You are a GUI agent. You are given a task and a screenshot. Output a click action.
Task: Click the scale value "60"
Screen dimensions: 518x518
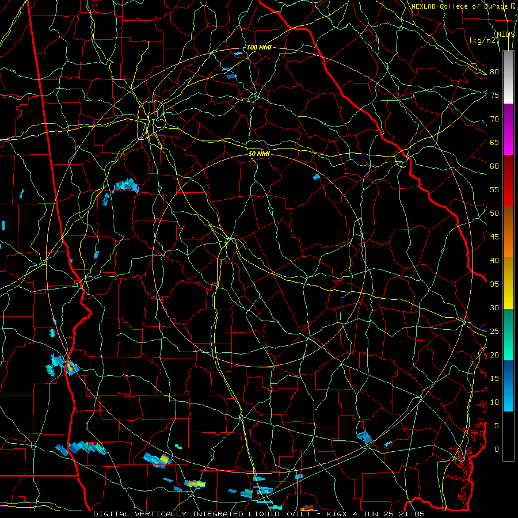pyautogui.click(x=494, y=166)
